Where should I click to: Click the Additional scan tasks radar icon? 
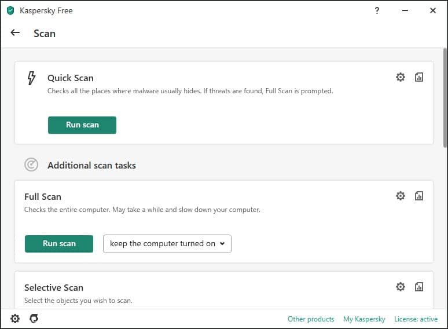pos(31,164)
